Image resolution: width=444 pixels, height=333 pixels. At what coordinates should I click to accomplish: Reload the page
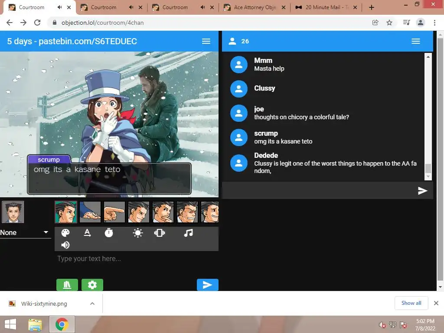click(37, 23)
